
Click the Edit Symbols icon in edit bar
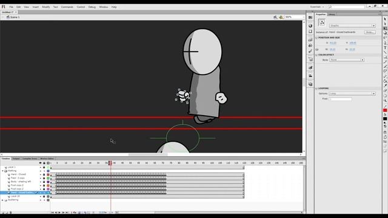click(x=281, y=17)
